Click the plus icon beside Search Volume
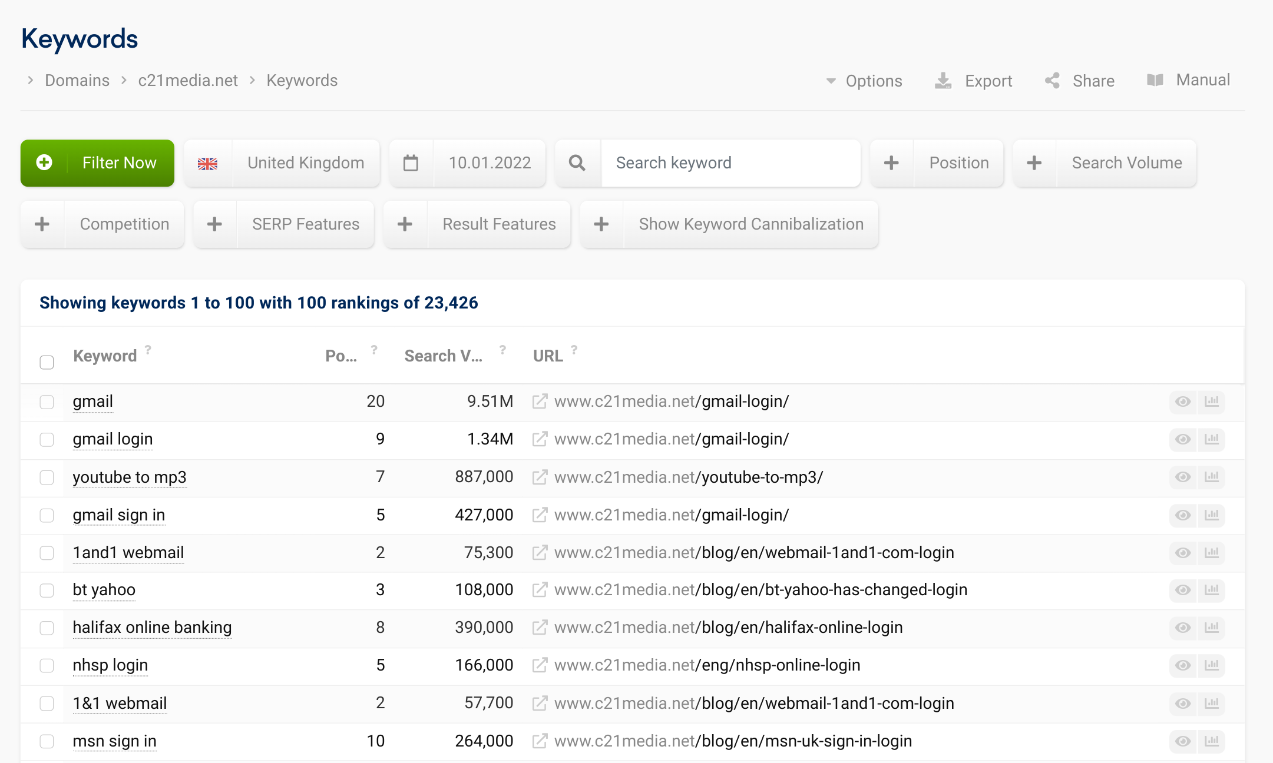1273x763 pixels. coord(1034,163)
